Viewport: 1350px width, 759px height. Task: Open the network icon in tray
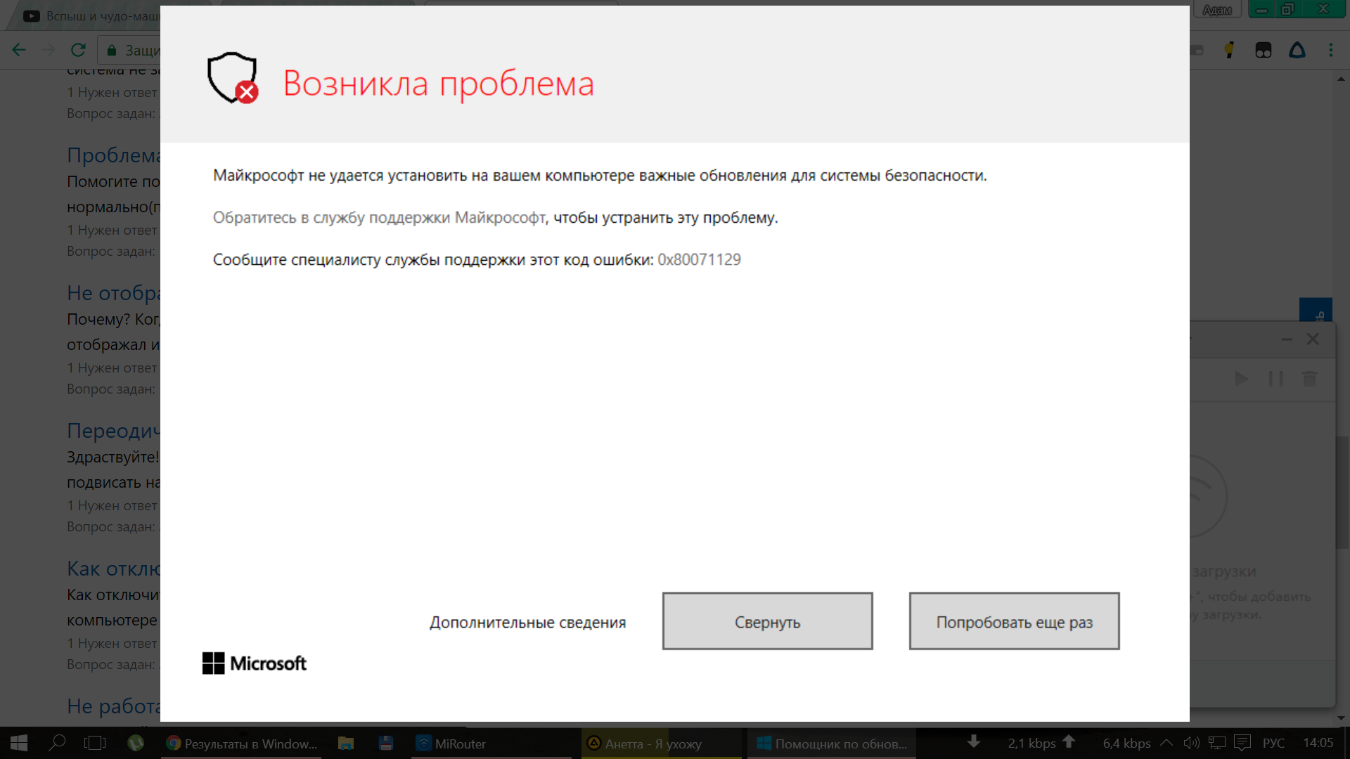[1216, 743]
